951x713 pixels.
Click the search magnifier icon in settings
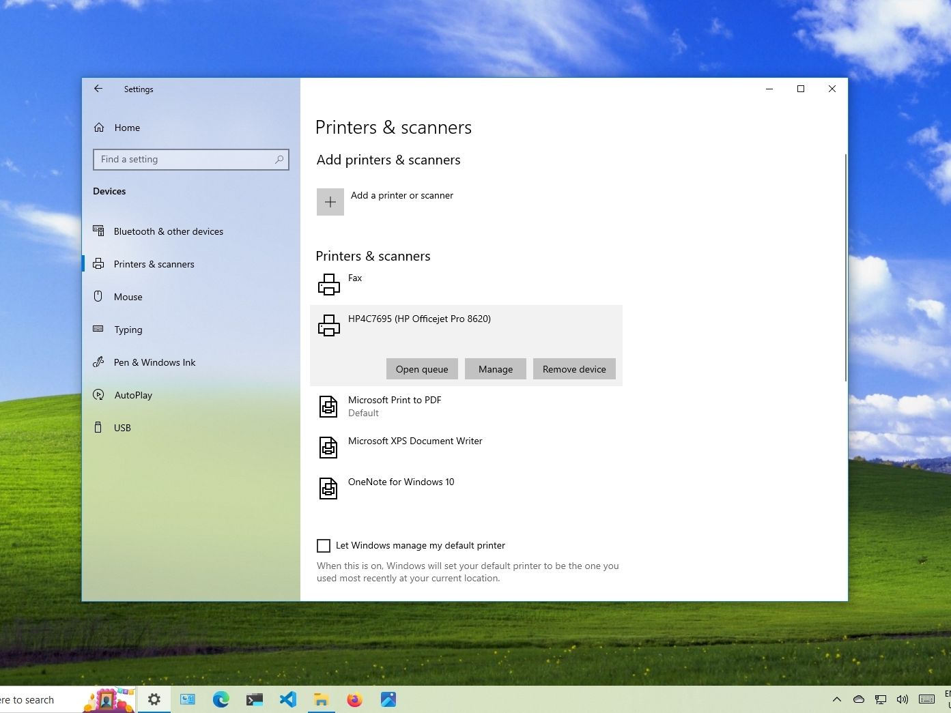tap(279, 160)
